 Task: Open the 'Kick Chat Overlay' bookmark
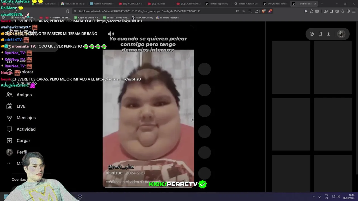point(142,18)
